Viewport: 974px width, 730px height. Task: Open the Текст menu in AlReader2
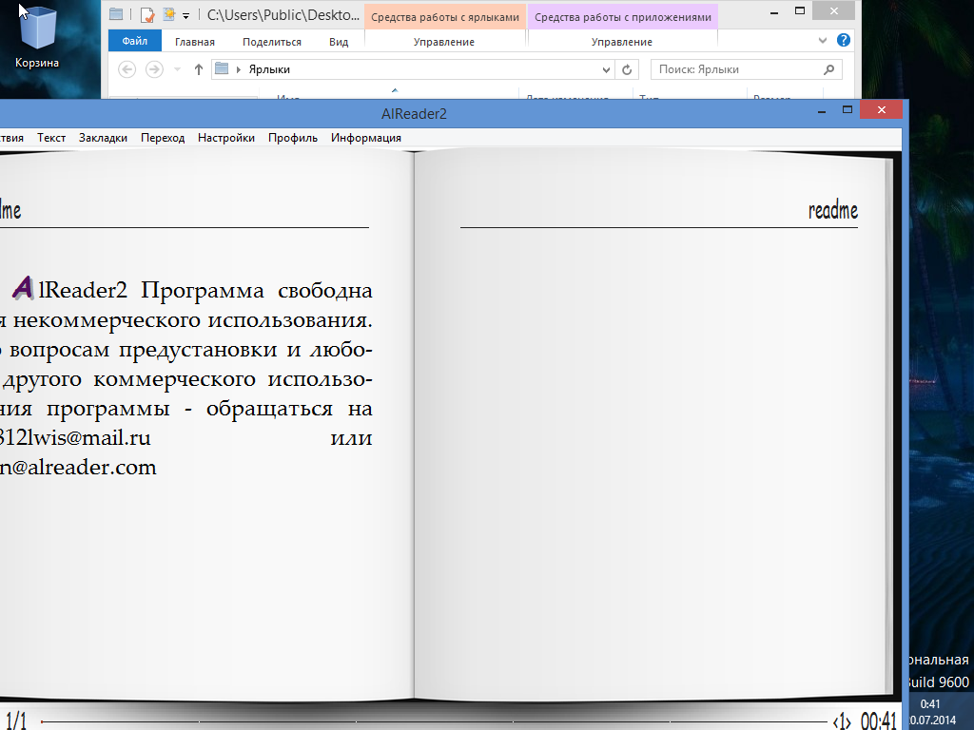click(x=51, y=138)
